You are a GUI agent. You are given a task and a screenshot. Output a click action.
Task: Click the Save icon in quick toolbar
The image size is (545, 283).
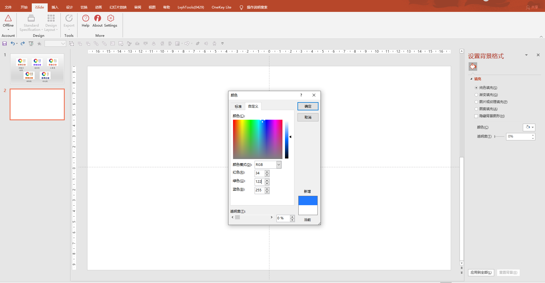pos(5,44)
